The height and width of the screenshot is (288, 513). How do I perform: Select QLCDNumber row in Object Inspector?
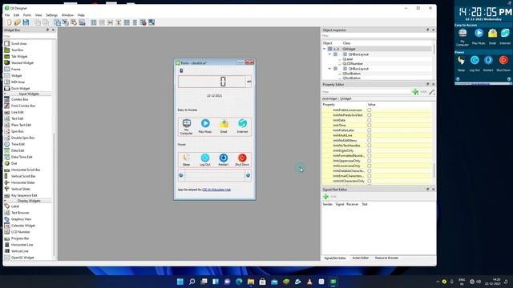point(353,64)
